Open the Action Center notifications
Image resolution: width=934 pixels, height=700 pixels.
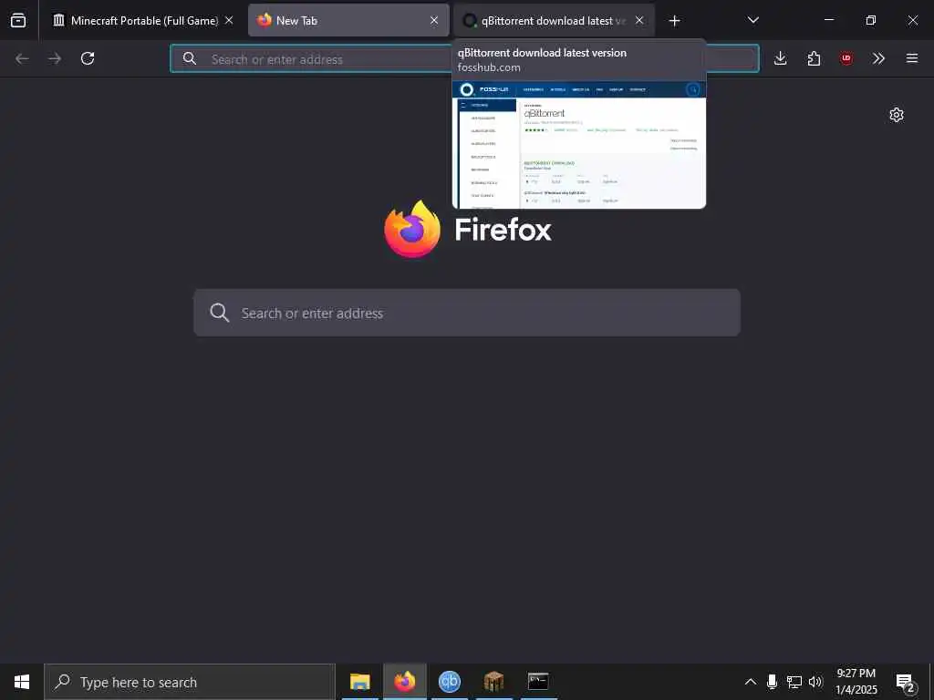coord(906,683)
